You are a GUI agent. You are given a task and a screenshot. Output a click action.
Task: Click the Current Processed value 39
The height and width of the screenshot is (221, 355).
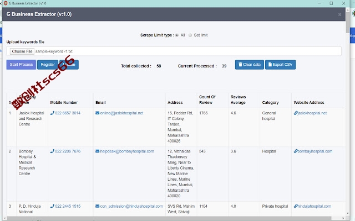[224, 66]
